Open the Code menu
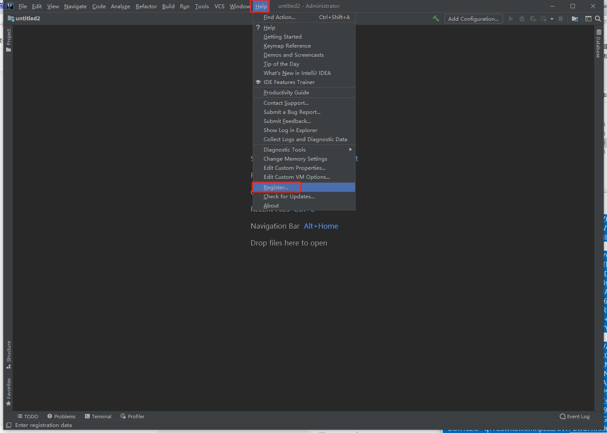Screen dimensions: 607x433 (x=99, y=6)
